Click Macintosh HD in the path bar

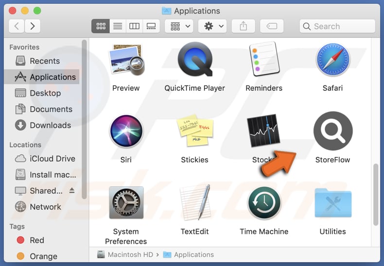pos(125,254)
